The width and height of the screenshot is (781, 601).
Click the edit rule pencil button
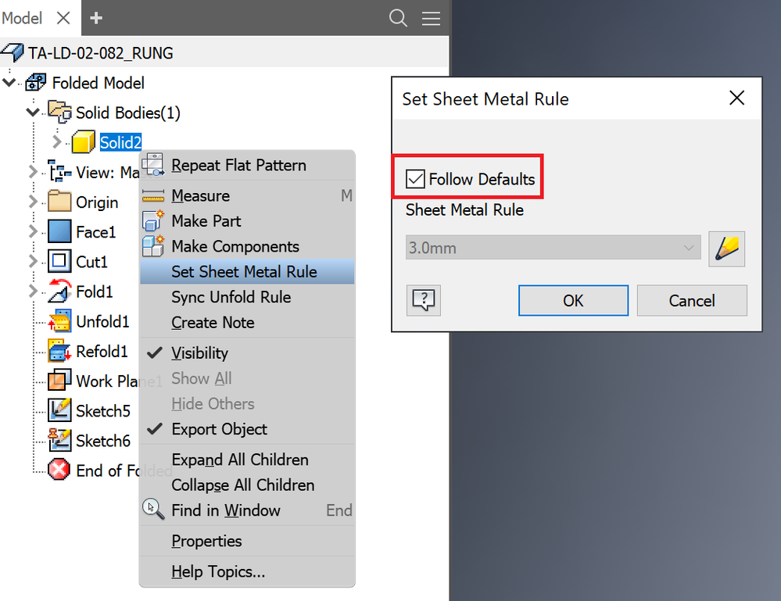coord(727,249)
